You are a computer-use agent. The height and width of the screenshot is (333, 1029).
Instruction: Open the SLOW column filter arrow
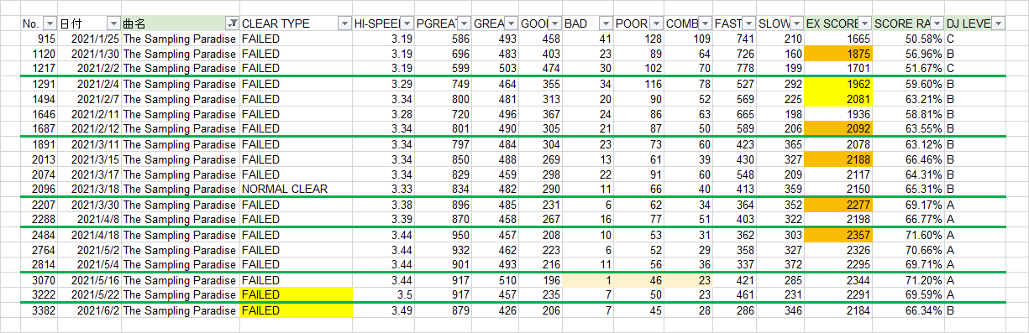click(x=796, y=23)
